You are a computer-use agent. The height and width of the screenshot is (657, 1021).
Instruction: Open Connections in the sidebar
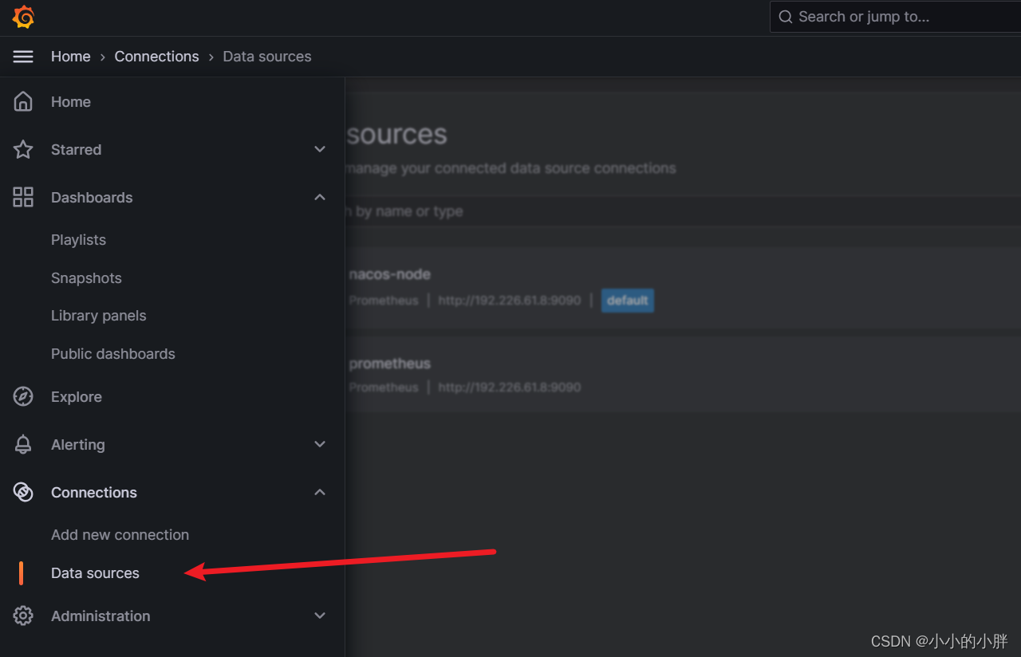(x=94, y=493)
